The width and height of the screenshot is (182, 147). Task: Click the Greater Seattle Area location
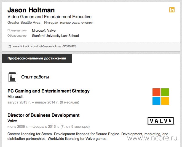(x=24, y=22)
